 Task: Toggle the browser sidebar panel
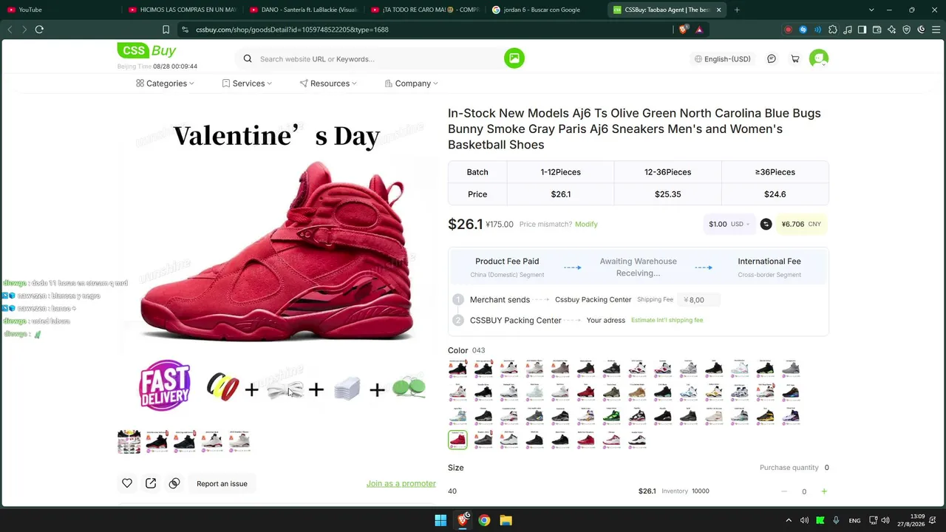(862, 30)
